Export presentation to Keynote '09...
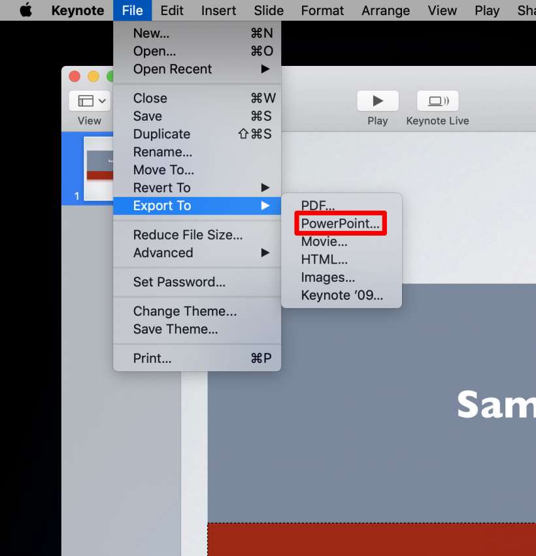The height and width of the screenshot is (556, 536). [x=341, y=295]
